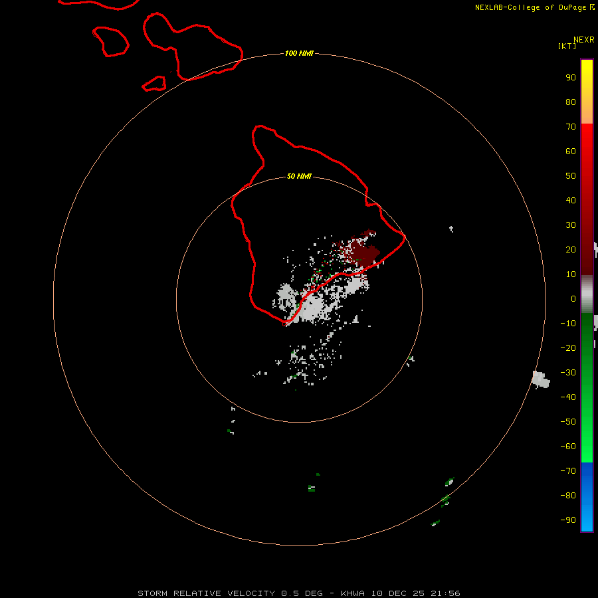Click the positive 30 knot scale value
598x598 pixels.
point(571,225)
